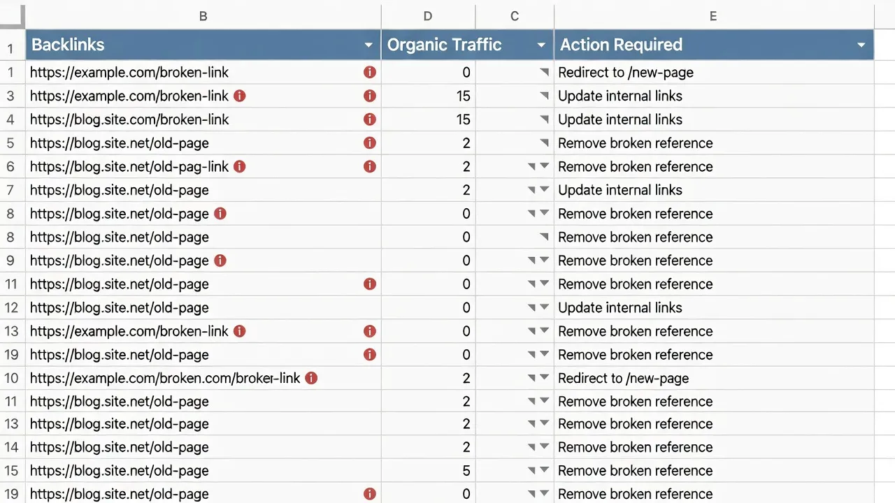
Task: Select column E header
Action: pos(713,16)
